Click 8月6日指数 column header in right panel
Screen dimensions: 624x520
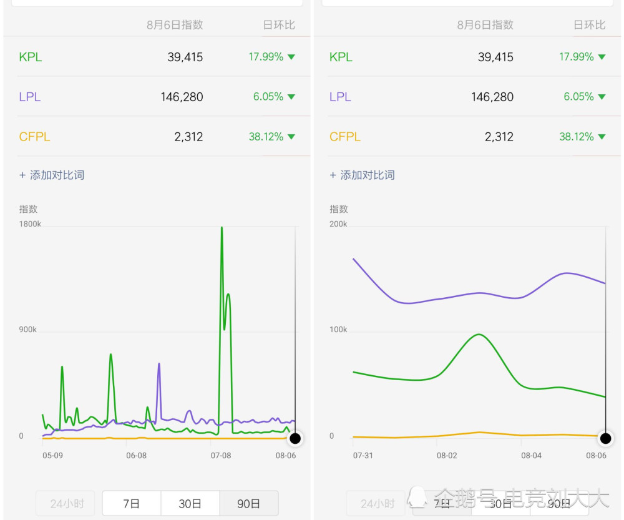coord(485,25)
